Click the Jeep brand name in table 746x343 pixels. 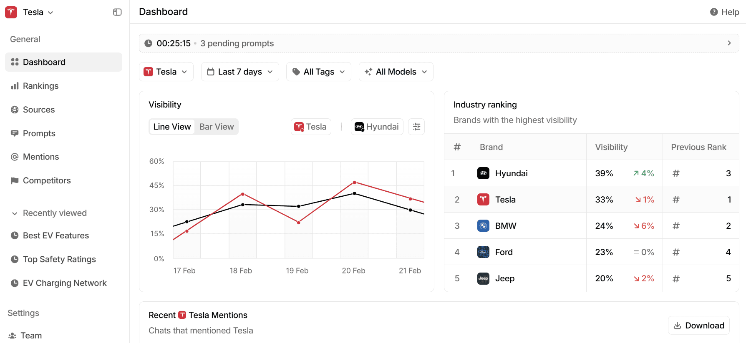[x=505, y=278]
